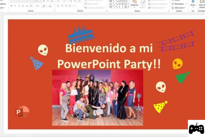Screen dimensions: 205x137
Task: Select the right brace shape
Action: (123, 7)
